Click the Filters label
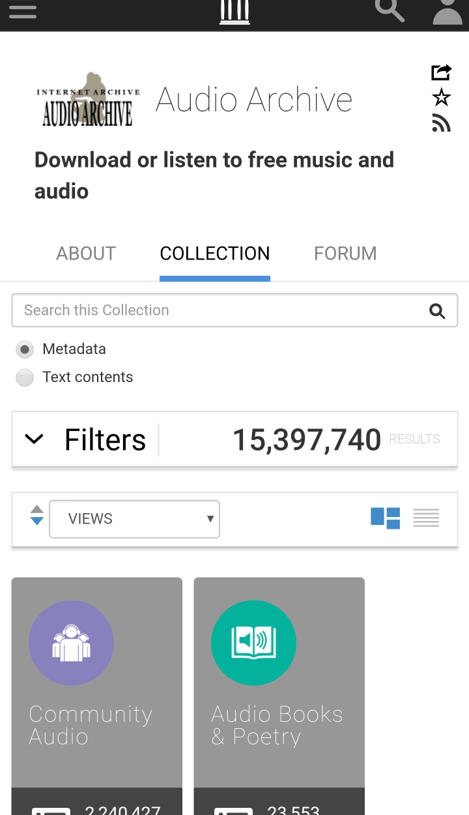Image resolution: width=469 pixels, height=815 pixels. coord(105,440)
